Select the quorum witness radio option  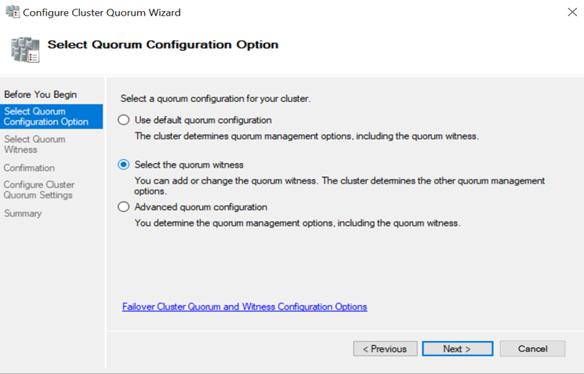pos(124,165)
